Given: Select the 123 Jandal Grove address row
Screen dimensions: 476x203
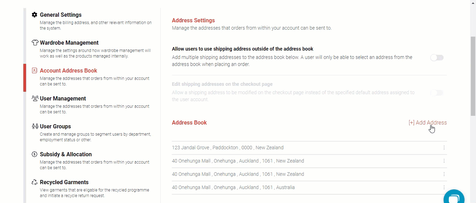Looking at the screenshot, I should tap(228, 148).
